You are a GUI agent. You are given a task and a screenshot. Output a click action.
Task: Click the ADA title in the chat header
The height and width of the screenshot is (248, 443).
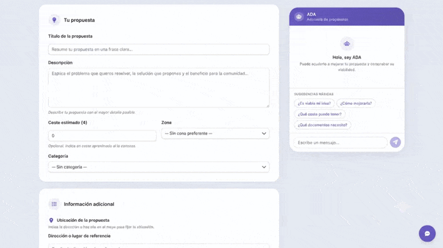[x=311, y=15]
